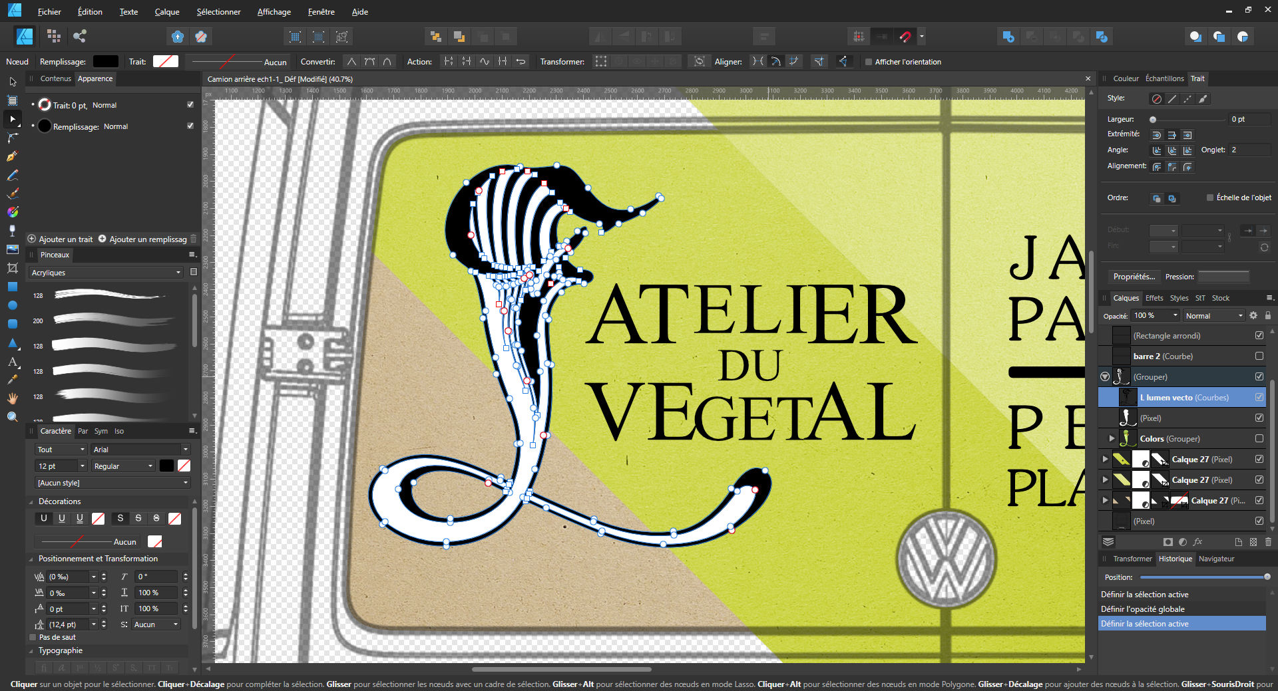The image size is (1278, 691).
Task: Toggle visibility of Colors group layer
Action: pyautogui.click(x=1259, y=439)
